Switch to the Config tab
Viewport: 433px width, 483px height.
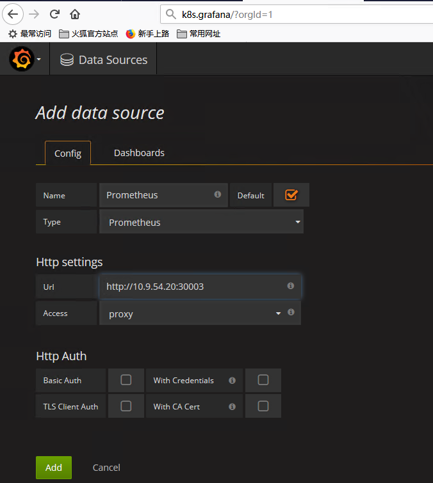(68, 153)
